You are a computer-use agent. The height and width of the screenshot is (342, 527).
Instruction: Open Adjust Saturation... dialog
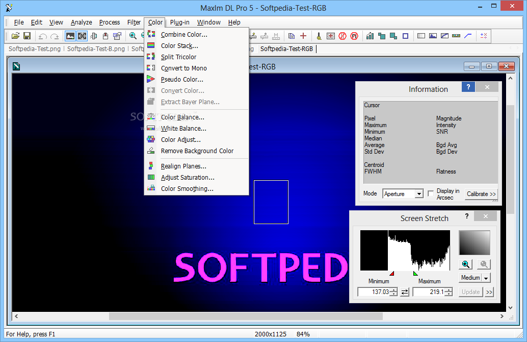coord(197,178)
